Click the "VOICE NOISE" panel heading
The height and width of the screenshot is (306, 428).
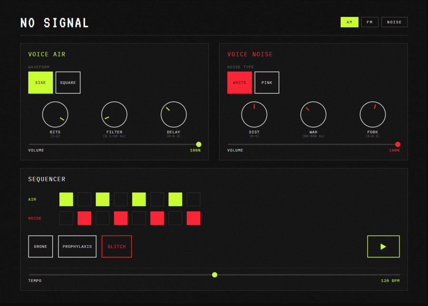(250, 54)
